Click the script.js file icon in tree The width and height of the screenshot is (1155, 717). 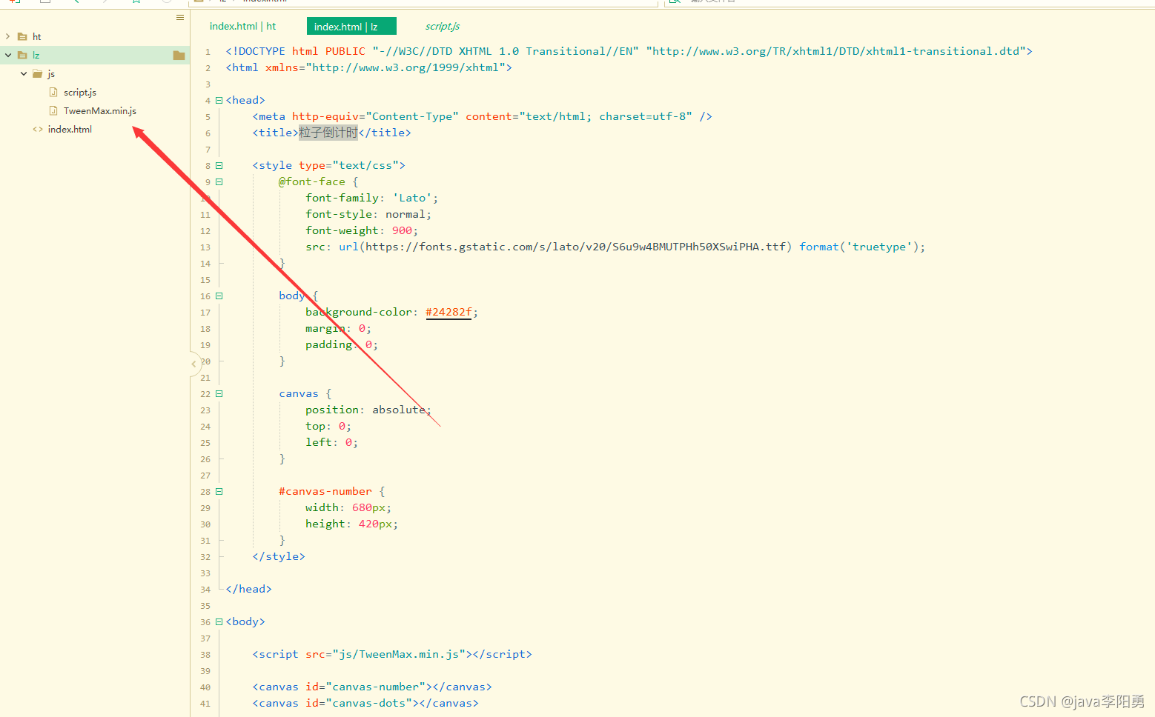[x=53, y=92]
